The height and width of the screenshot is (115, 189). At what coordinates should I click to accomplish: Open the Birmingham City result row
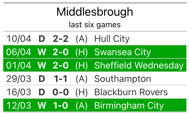coord(95,105)
